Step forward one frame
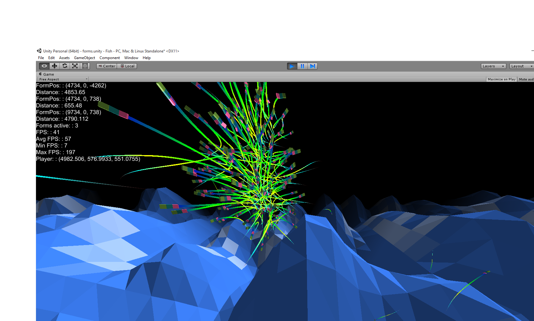 coord(312,66)
